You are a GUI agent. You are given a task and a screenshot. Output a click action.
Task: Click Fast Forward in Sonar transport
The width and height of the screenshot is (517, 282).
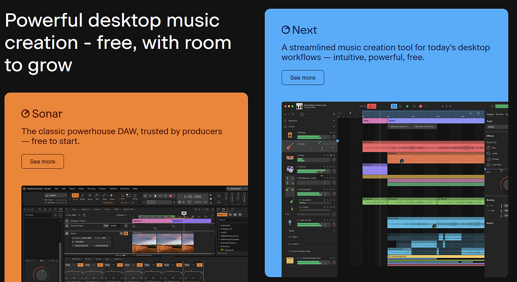pos(166,196)
